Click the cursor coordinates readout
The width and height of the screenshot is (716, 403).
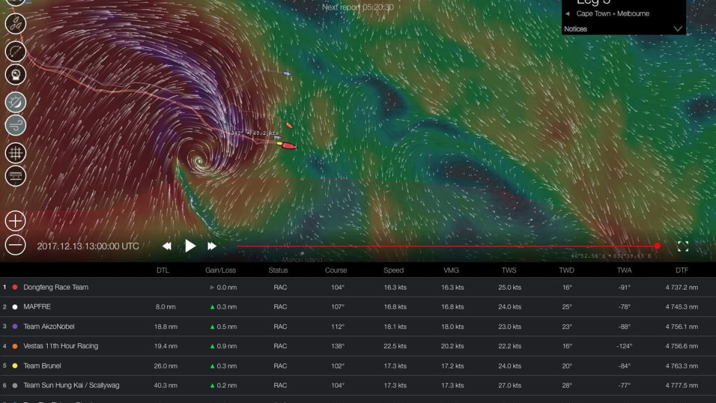tap(611, 256)
